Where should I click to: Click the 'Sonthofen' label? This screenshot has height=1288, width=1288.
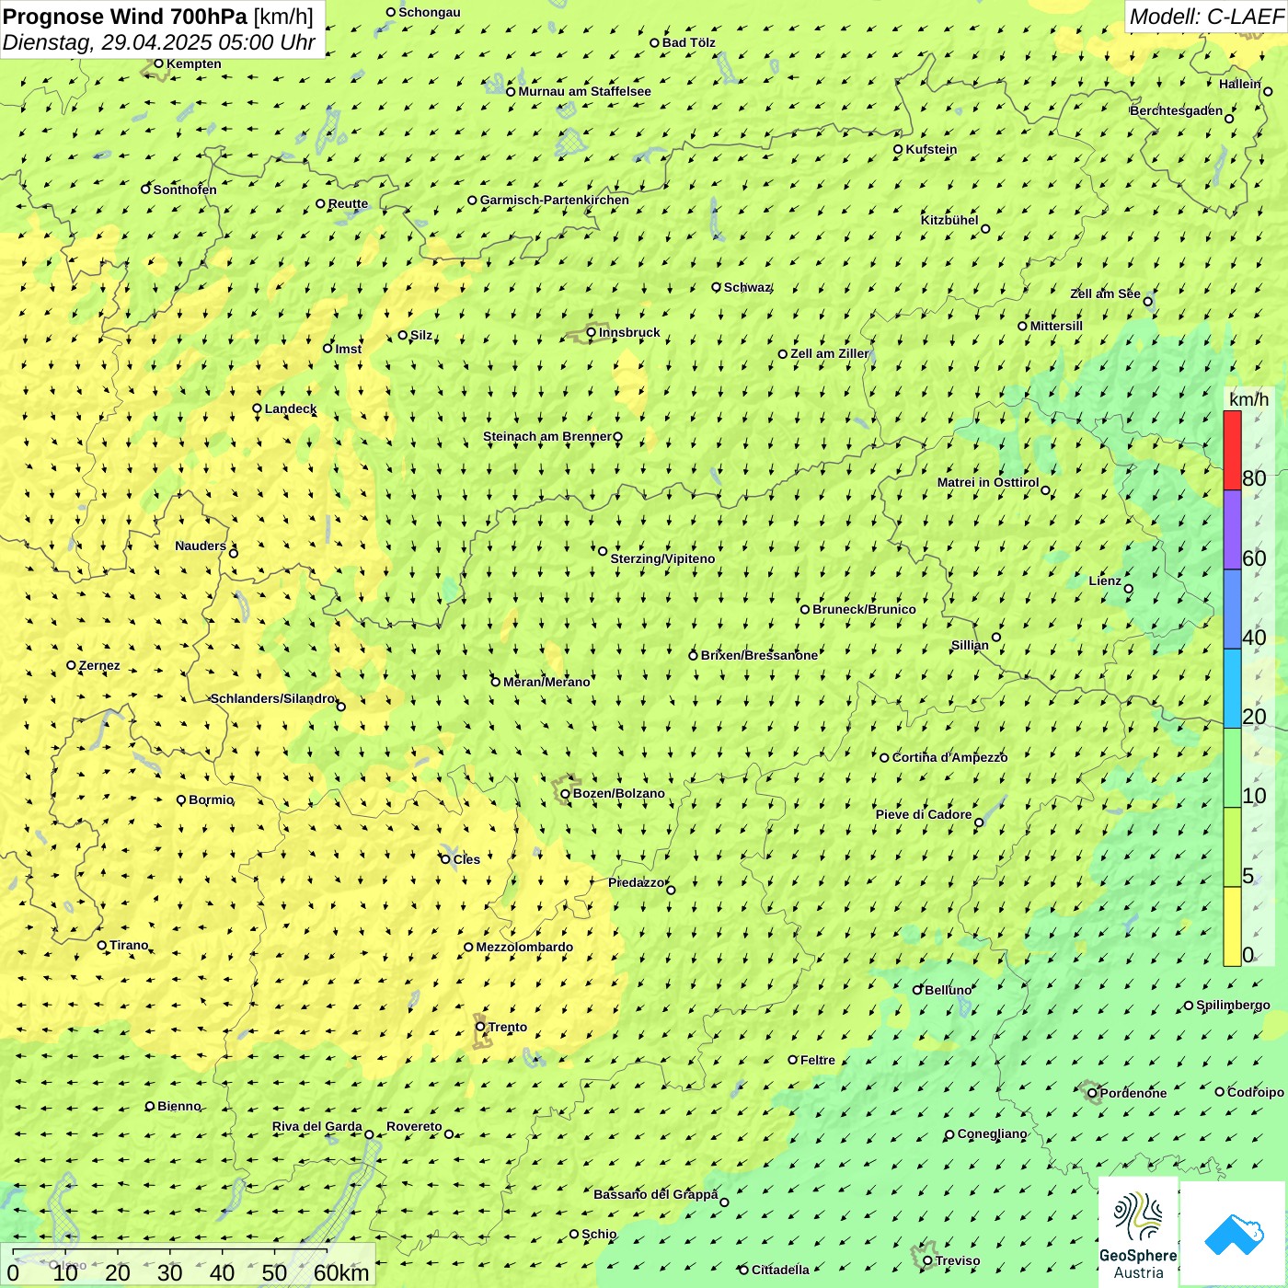(185, 190)
